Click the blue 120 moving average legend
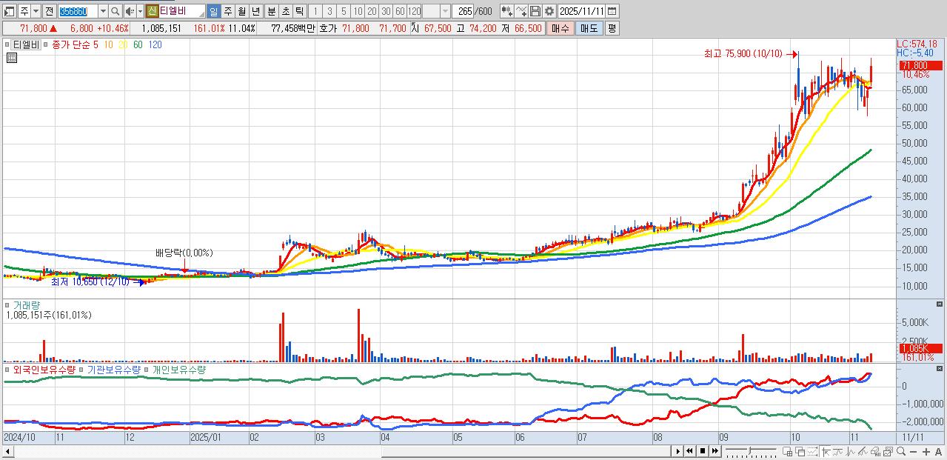The image size is (947, 460). pyautogui.click(x=155, y=44)
